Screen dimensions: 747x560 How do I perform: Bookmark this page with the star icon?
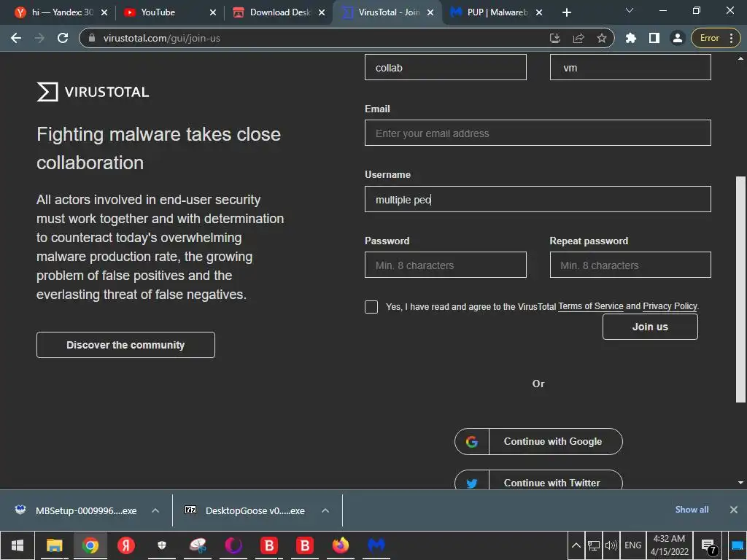click(601, 38)
